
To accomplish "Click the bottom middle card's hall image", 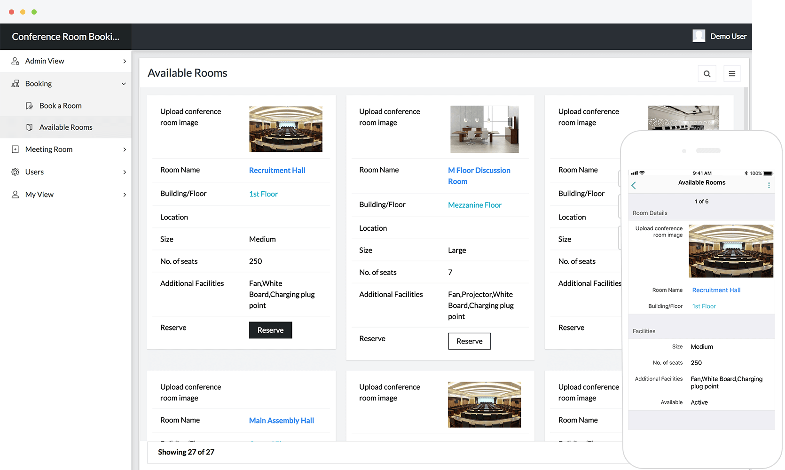I will point(485,405).
